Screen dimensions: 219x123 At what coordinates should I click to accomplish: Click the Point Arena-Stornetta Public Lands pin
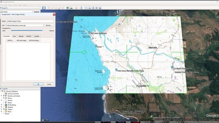116,70
